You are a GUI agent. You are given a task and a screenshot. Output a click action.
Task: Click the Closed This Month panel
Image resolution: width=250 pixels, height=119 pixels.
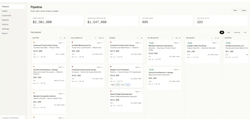click(x=12, y=117)
